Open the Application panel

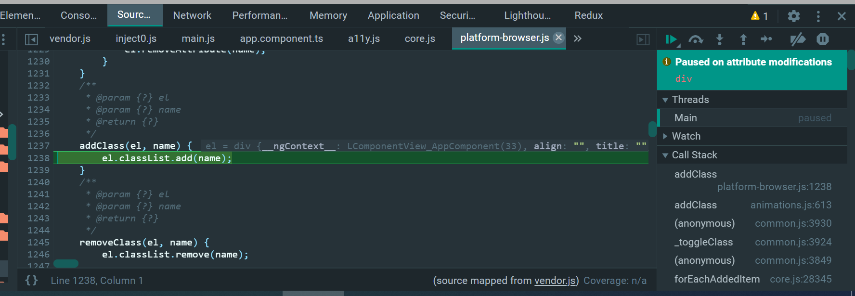pyautogui.click(x=393, y=15)
